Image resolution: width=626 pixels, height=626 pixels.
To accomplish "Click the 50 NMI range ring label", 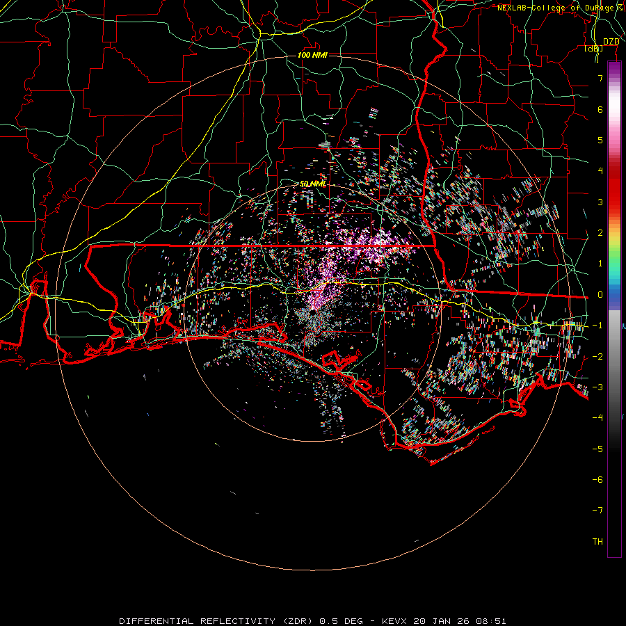I will 312,184.
